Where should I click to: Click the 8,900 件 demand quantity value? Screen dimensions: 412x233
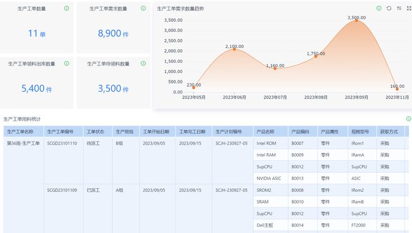click(113, 34)
